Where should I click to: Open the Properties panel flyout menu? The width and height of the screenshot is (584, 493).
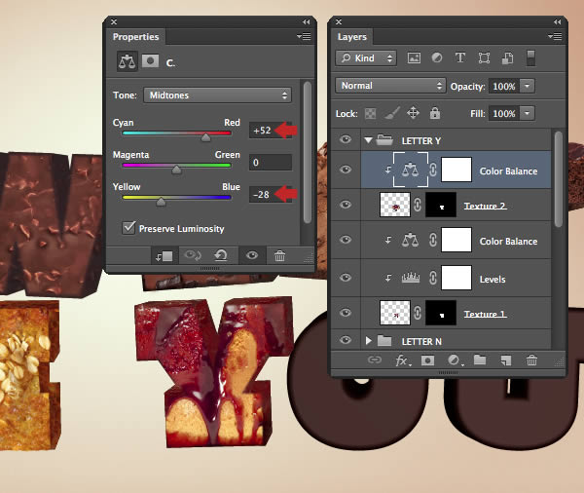tap(305, 37)
